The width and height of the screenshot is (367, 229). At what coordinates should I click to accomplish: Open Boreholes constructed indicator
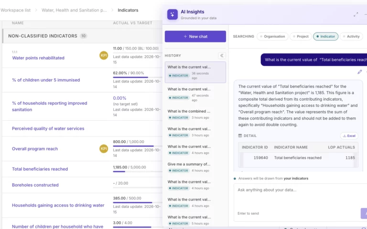point(35,185)
